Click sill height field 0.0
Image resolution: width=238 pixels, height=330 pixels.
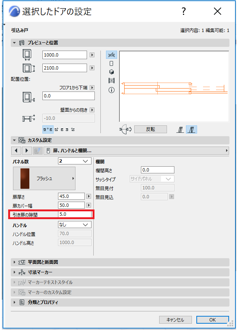(x=68, y=96)
